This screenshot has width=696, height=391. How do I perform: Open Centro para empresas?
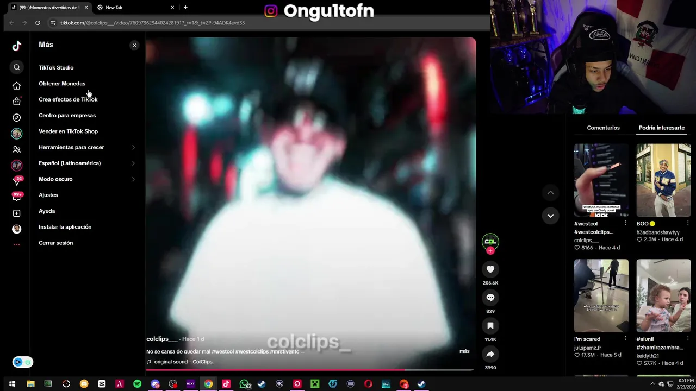(x=67, y=115)
